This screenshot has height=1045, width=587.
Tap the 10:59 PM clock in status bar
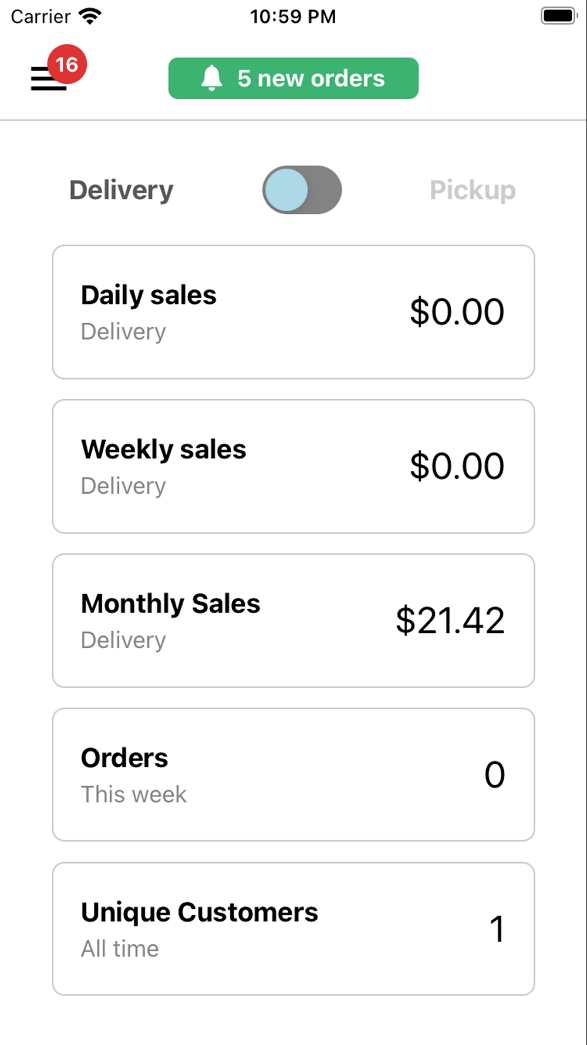pyautogui.click(x=293, y=16)
